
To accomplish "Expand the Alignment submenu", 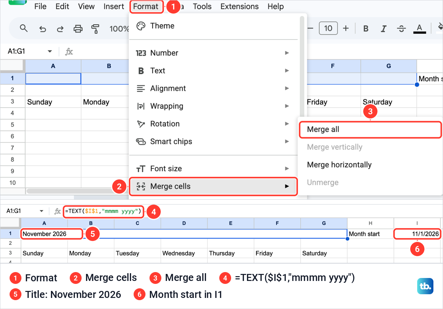I will [213, 88].
